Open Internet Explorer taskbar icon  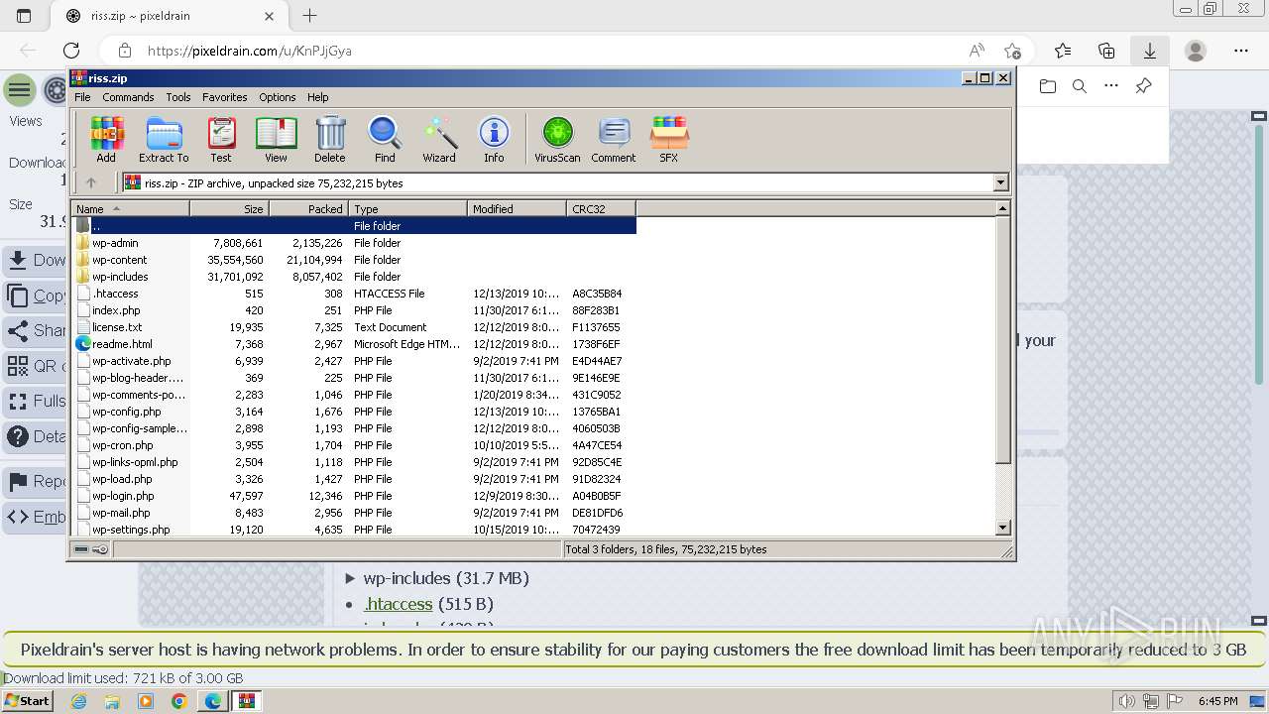pos(78,701)
